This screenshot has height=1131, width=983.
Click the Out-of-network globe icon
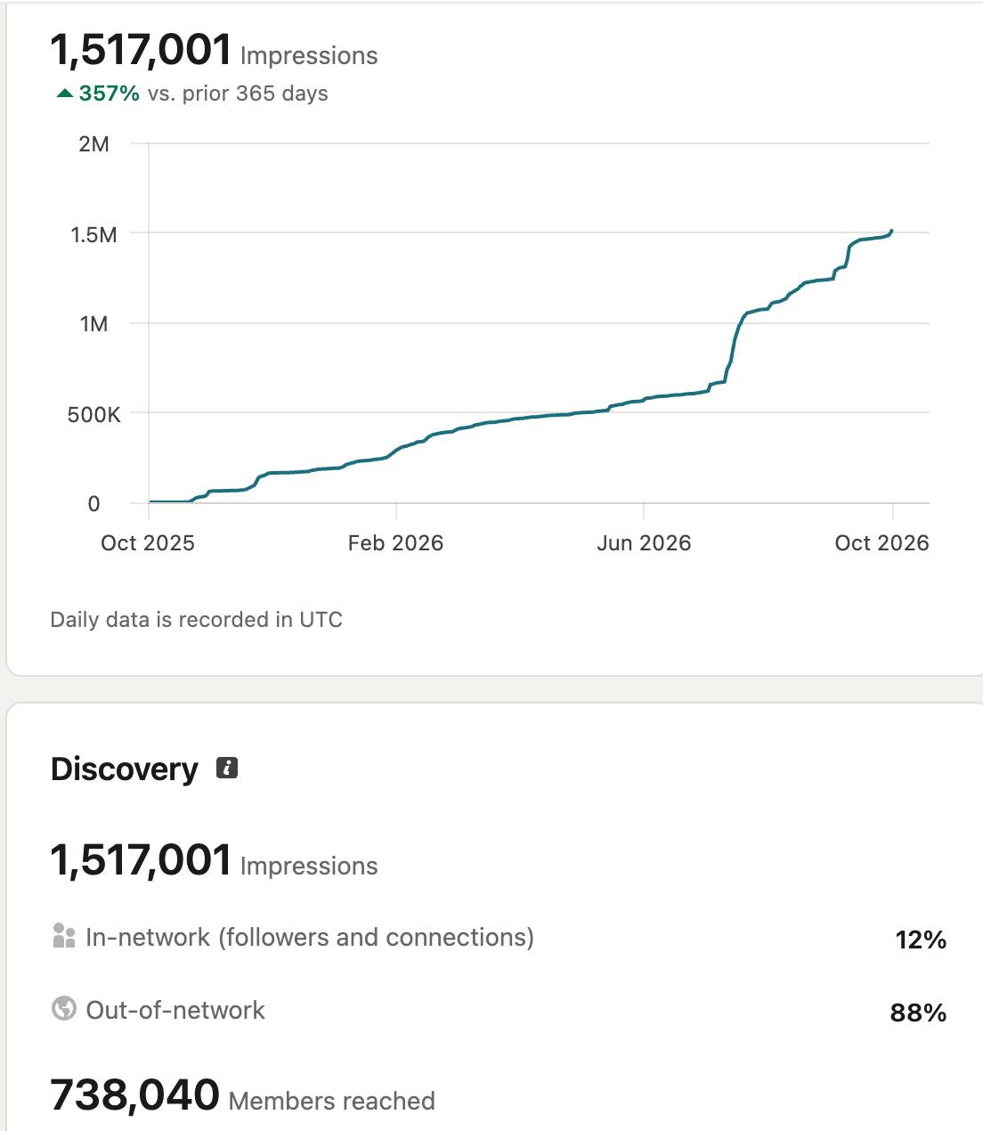pyautogui.click(x=64, y=1009)
